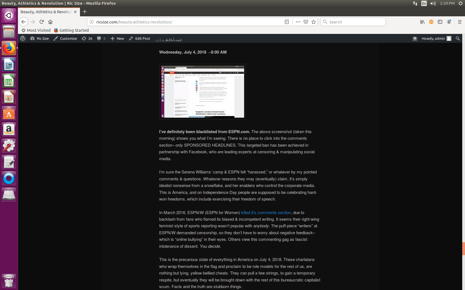Show sidebars button in toolbar
Screen dimensions: 465x290
[440, 22]
